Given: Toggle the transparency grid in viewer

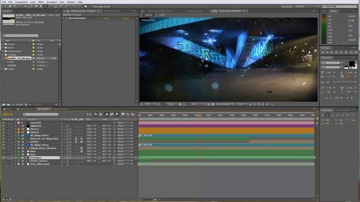Looking at the screenshot, I should [213, 104].
